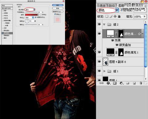Switch to the 通道 channels tab
148x119 pixels.
coord(102,6)
